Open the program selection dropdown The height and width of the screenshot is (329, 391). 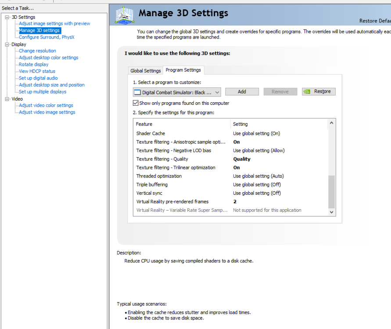(x=218, y=92)
